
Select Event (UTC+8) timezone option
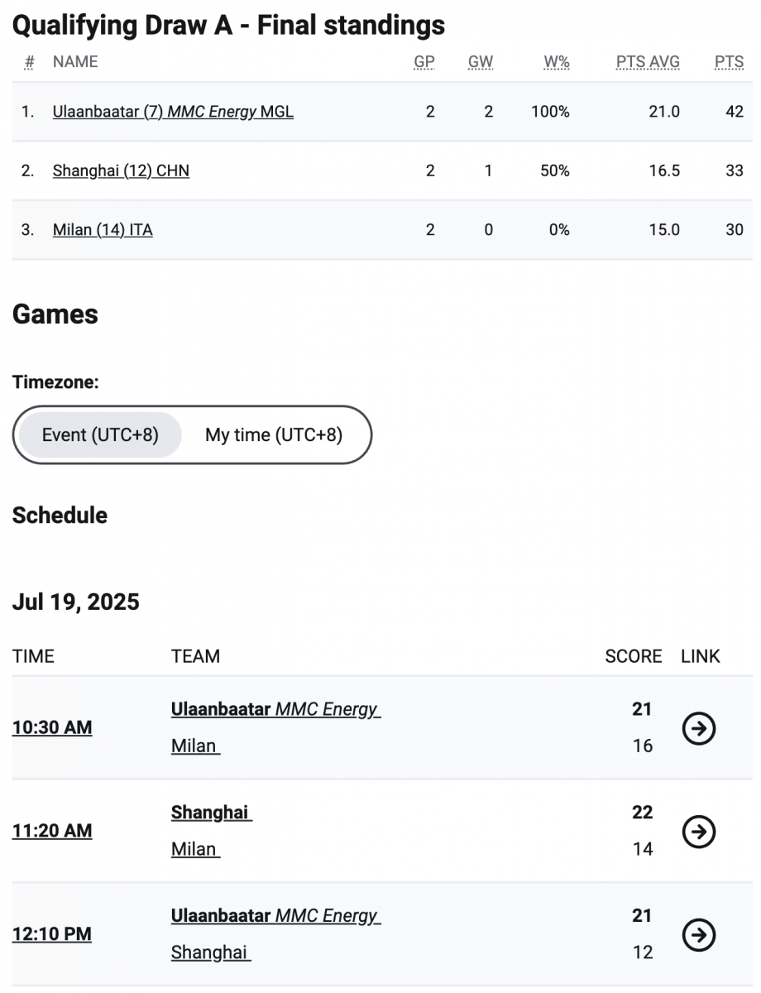(100, 434)
